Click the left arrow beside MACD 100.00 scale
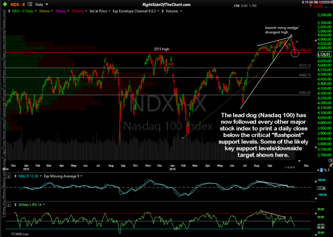333x237 pixels. (x=316, y=181)
